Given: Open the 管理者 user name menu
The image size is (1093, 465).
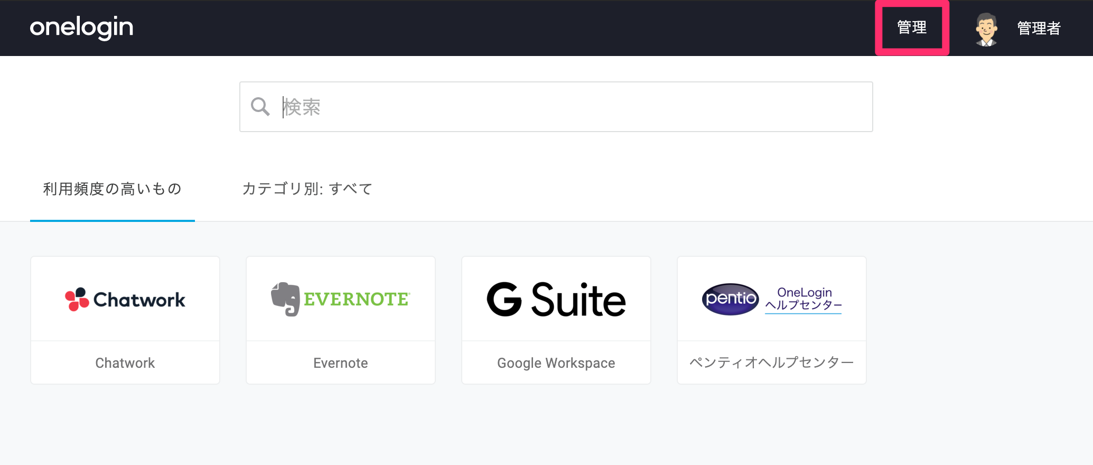Looking at the screenshot, I should [1039, 28].
